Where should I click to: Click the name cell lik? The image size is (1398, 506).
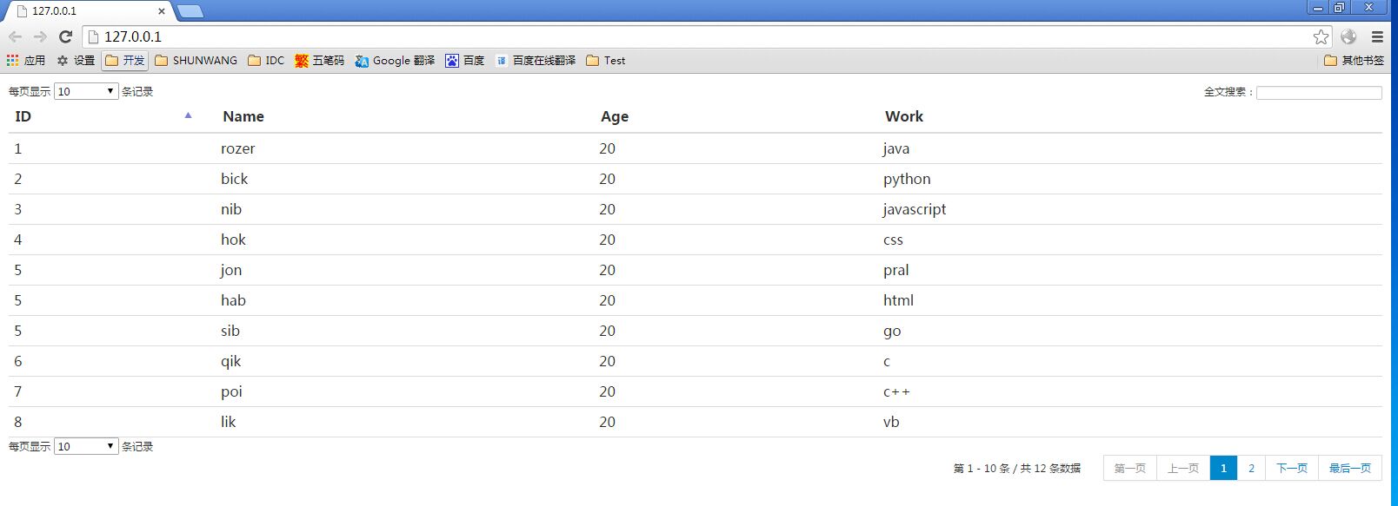229,422
